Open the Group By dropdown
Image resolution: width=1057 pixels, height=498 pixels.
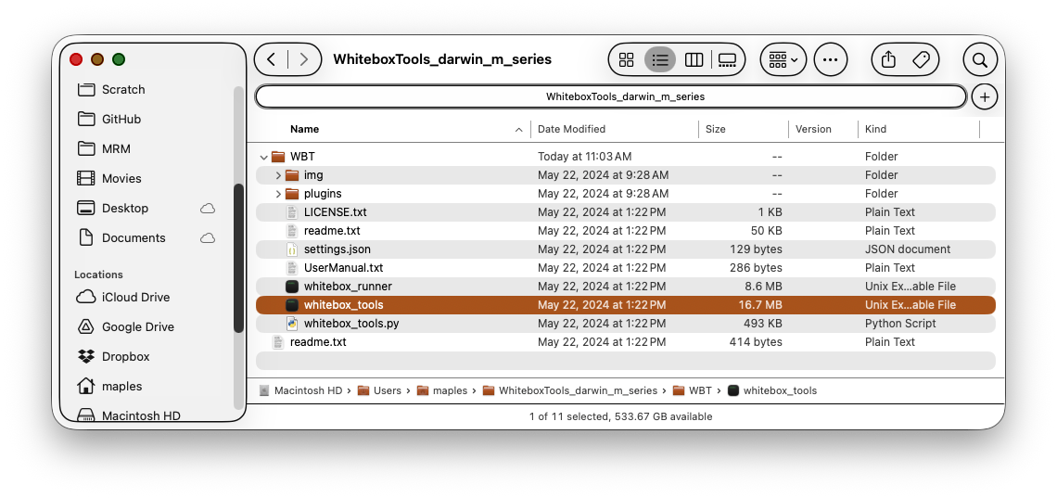[x=783, y=60]
